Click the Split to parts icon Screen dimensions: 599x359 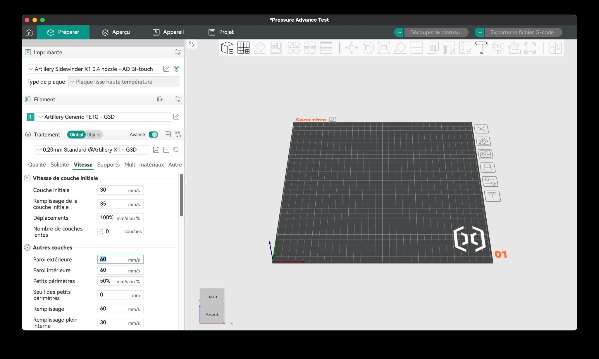(310, 48)
